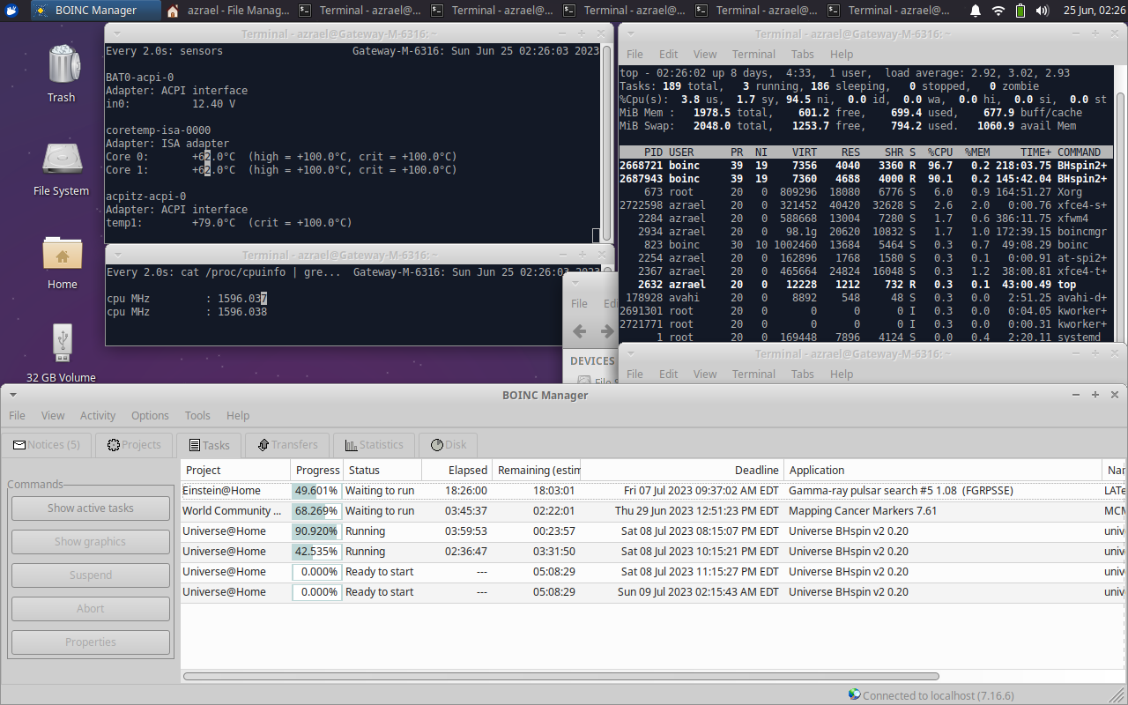Viewport: 1128px width, 705px height.
Task: Click the volume speaker icon
Action: point(1043,11)
